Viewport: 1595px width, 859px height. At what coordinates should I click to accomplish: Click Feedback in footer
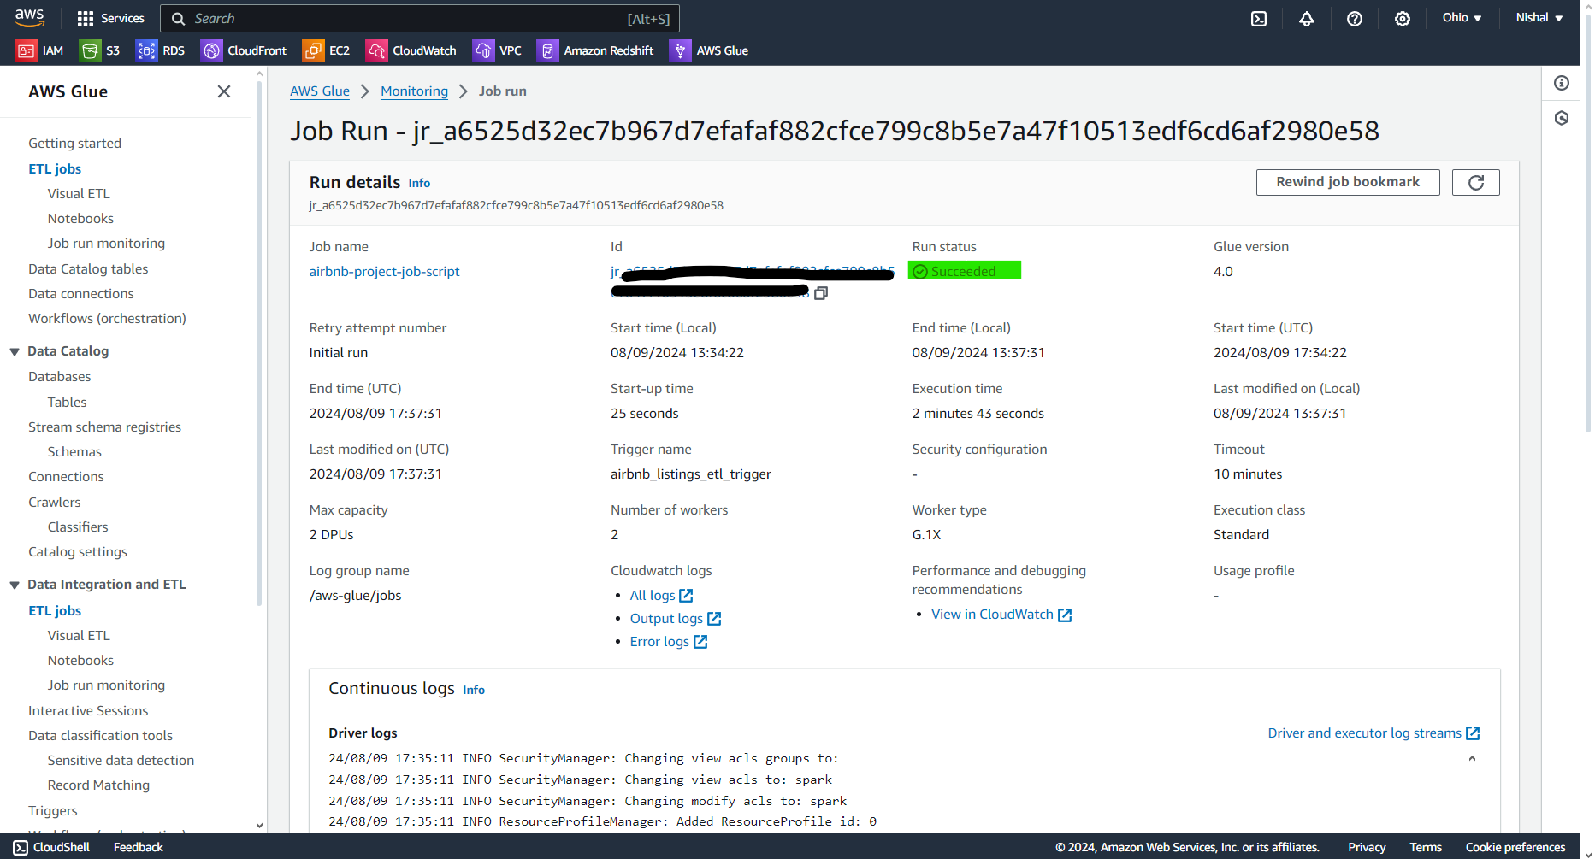(138, 847)
